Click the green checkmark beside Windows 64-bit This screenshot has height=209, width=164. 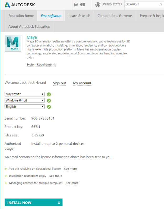click(x=49, y=100)
